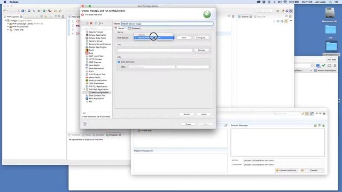
Task: Select PHP CLI Application entry
Action: pyautogui.click(x=98, y=86)
